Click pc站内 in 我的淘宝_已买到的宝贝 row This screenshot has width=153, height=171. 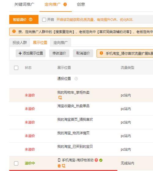point(126,149)
